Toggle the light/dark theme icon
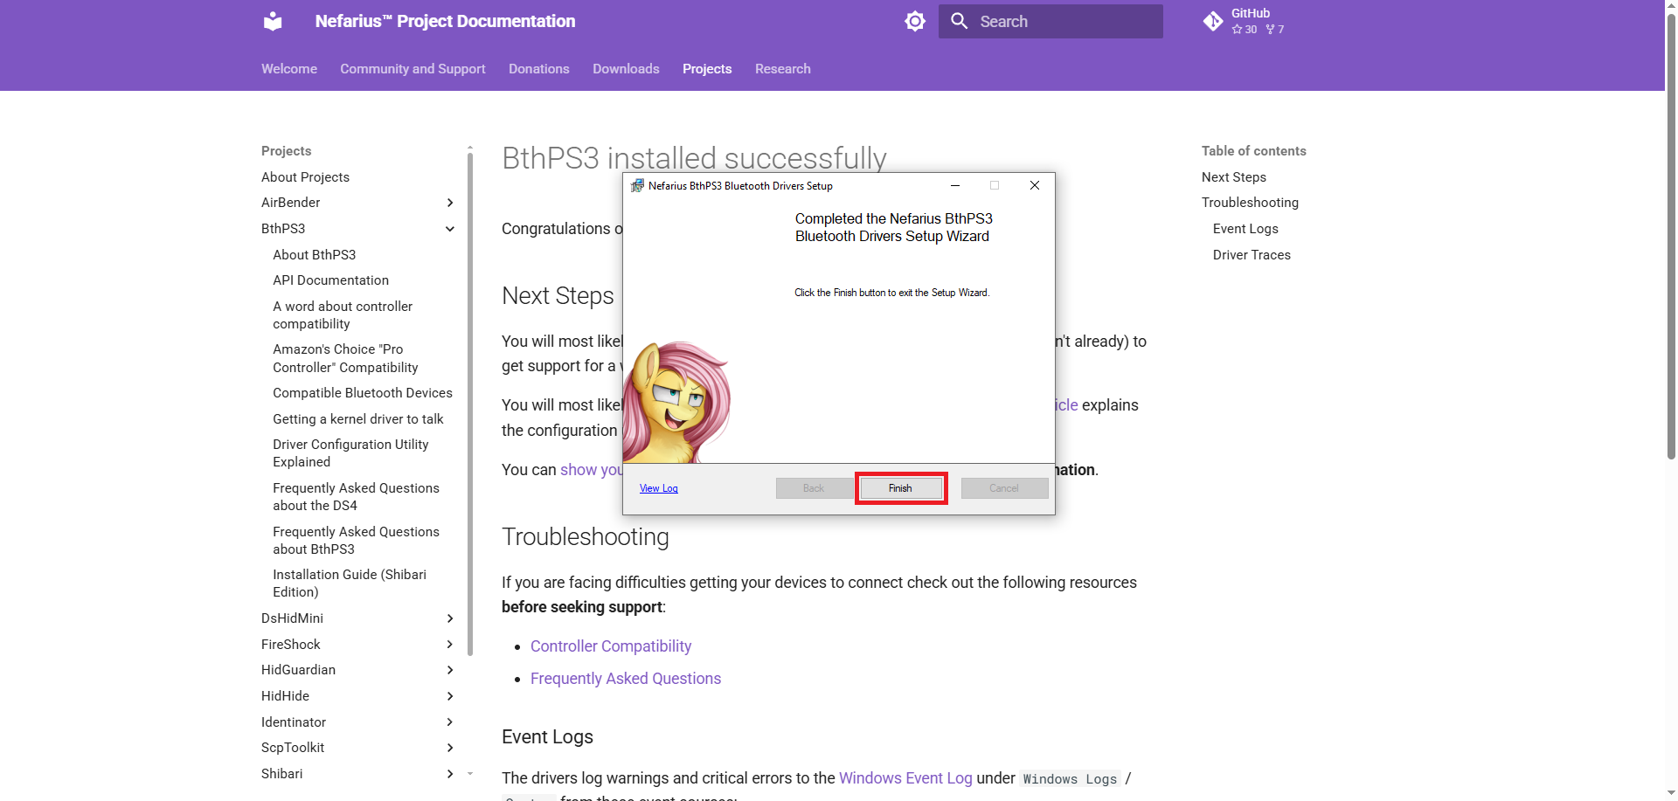 pos(914,21)
